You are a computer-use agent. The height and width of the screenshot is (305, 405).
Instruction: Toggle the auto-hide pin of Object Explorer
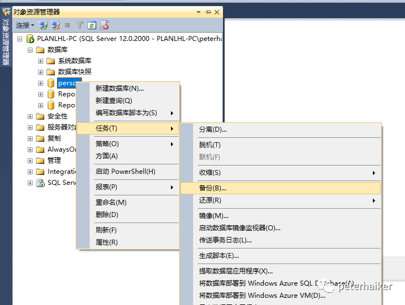[208, 12]
